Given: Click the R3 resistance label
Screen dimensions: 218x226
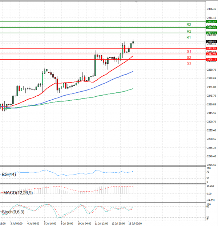Looking at the screenshot, I should [x=189, y=25].
